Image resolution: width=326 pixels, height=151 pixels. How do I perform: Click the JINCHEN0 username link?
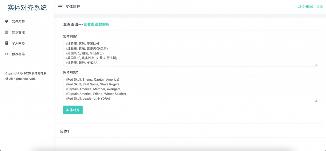tap(305, 7)
